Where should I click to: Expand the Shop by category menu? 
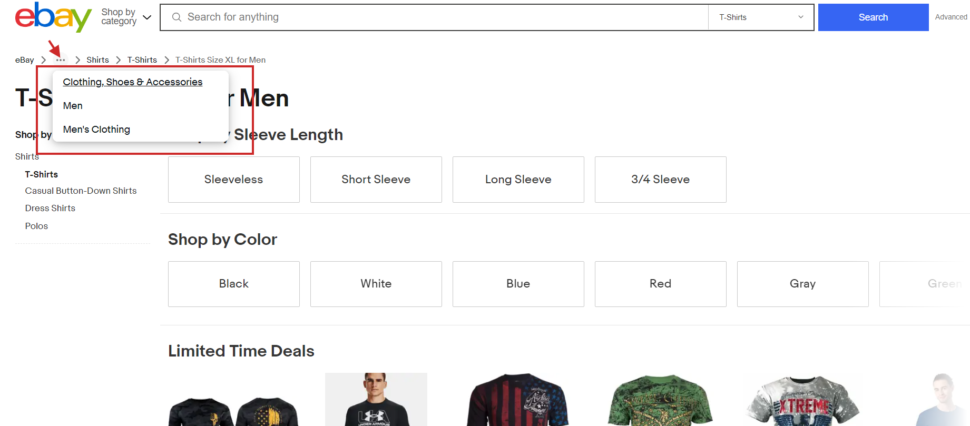pyautogui.click(x=126, y=17)
